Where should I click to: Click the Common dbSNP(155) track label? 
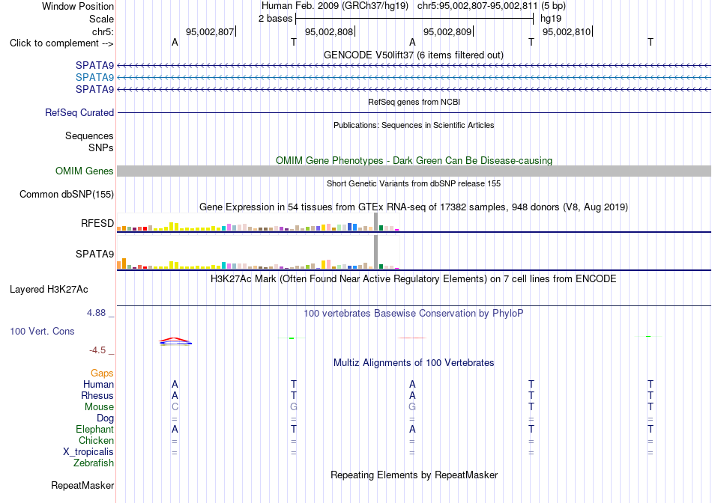tap(66, 194)
